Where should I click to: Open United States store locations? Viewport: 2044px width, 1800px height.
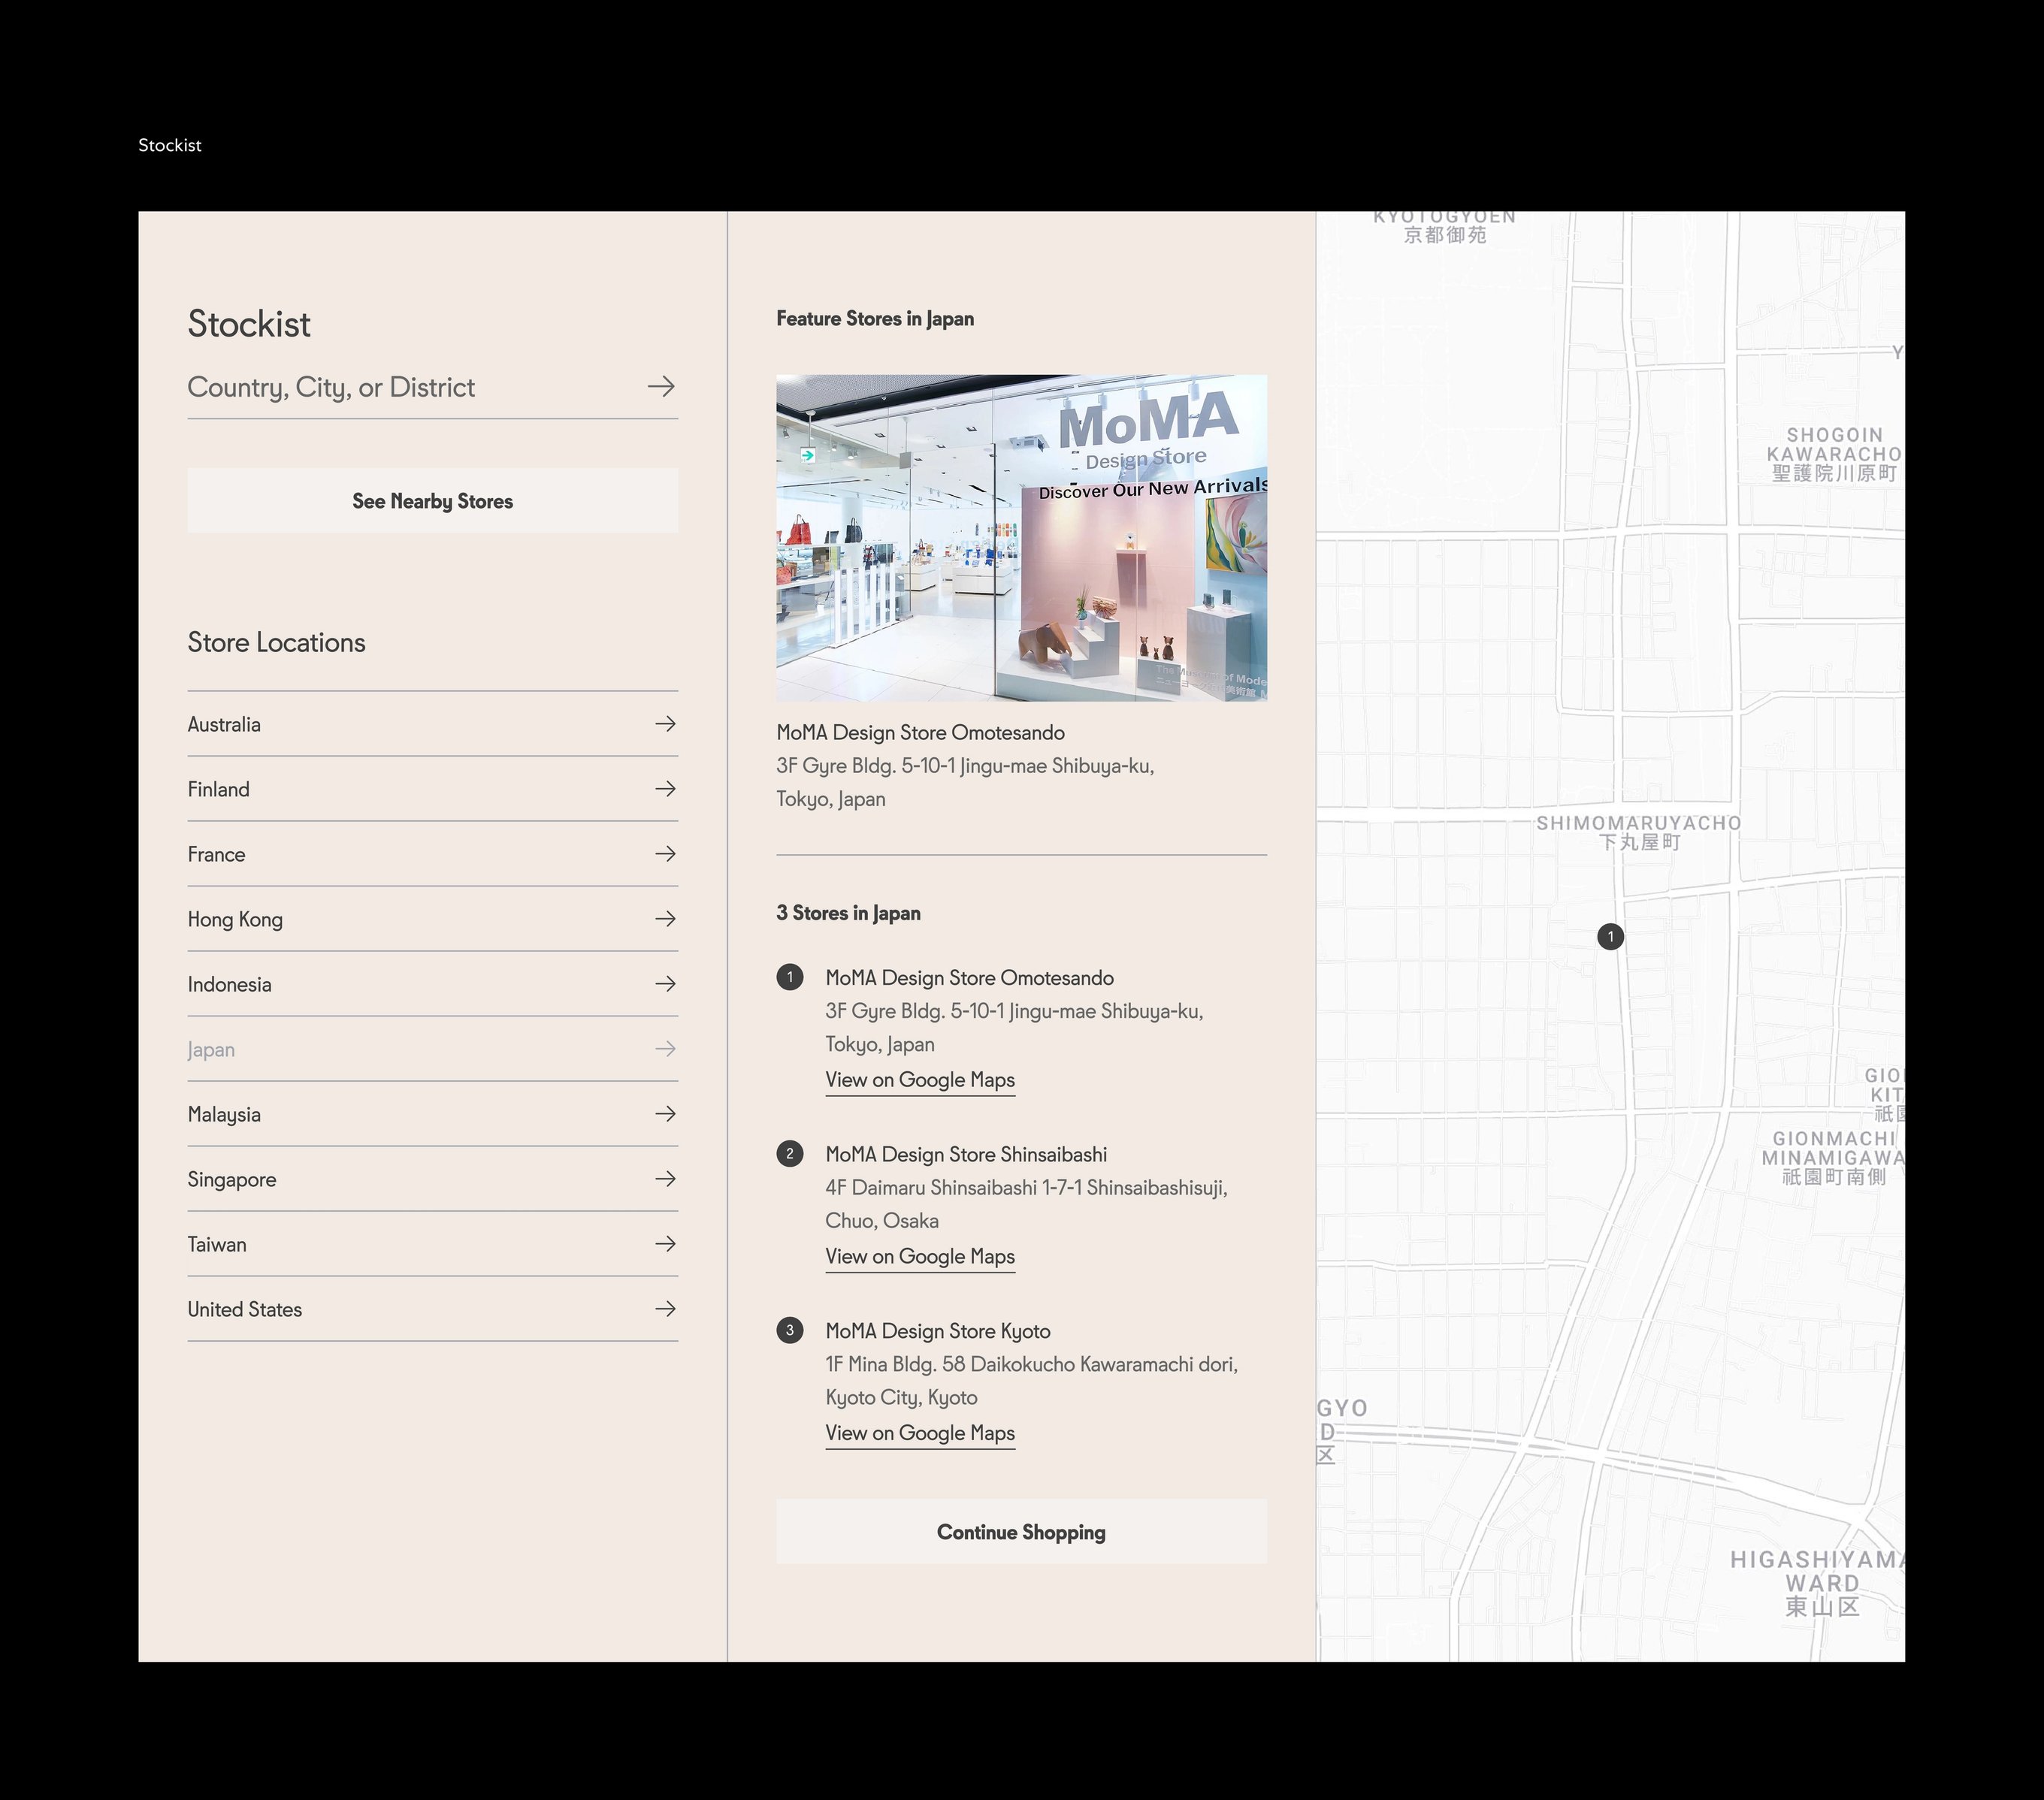433,1309
